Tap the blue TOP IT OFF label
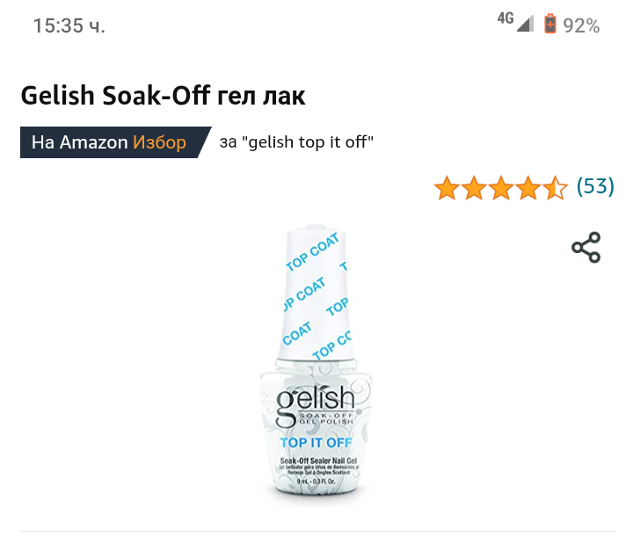The image size is (633, 544). [x=316, y=442]
